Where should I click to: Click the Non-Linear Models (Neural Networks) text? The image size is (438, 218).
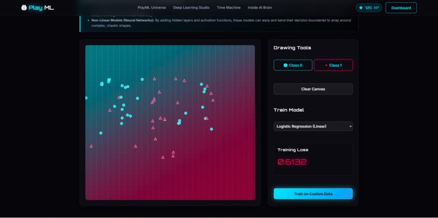123,21
